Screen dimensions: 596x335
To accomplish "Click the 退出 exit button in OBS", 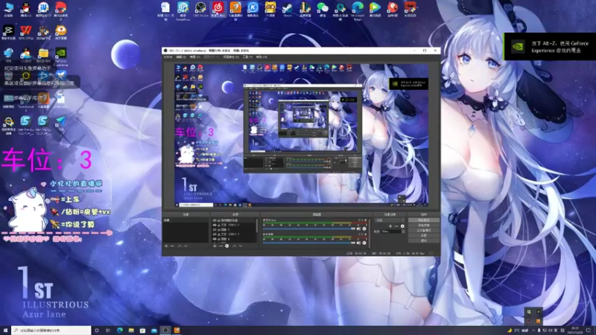I will click(x=424, y=240).
